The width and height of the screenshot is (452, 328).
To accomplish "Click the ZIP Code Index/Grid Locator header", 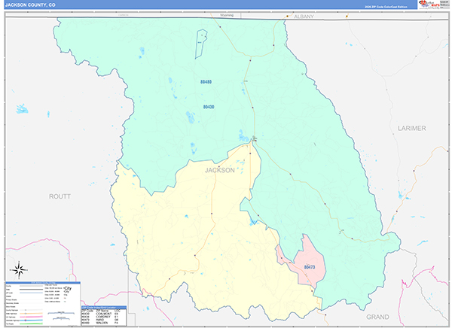I will pos(104,308).
